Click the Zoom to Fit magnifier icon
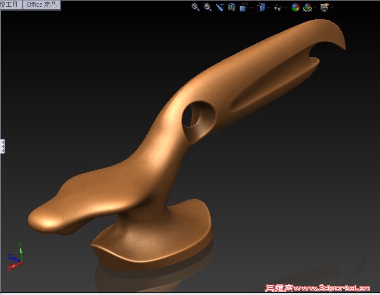 coord(196,7)
